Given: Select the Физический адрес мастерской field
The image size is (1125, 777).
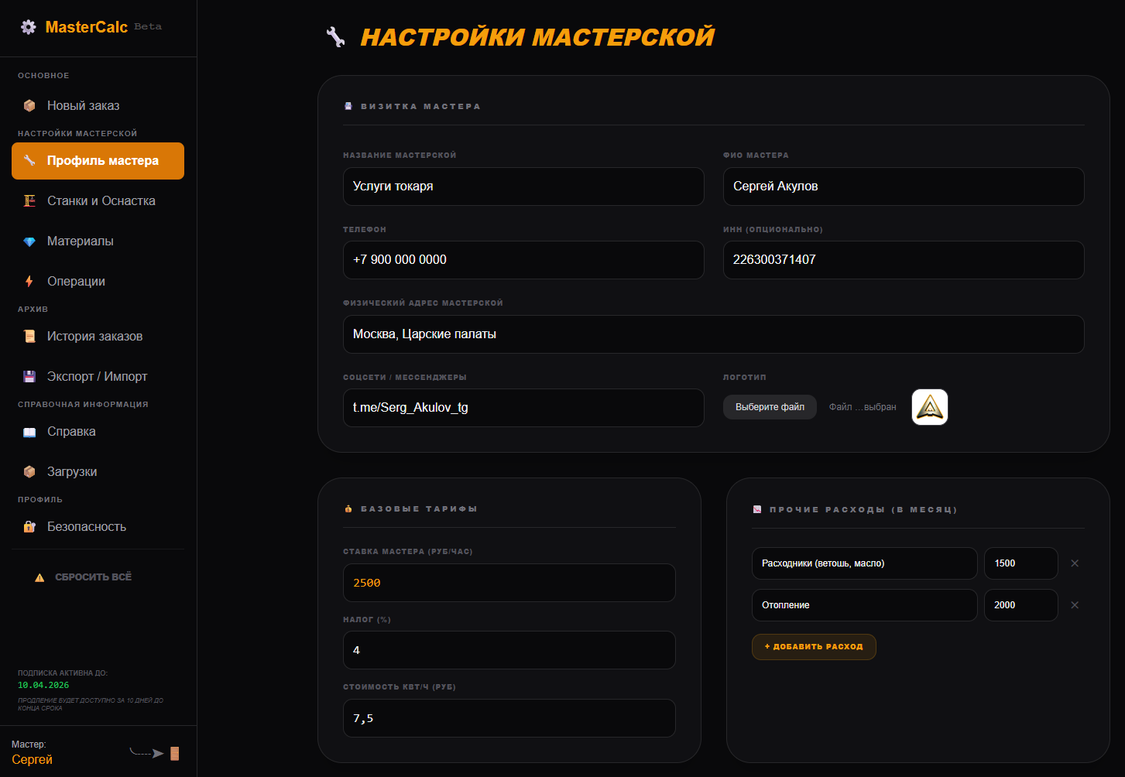Looking at the screenshot, I should pos(712,334).
